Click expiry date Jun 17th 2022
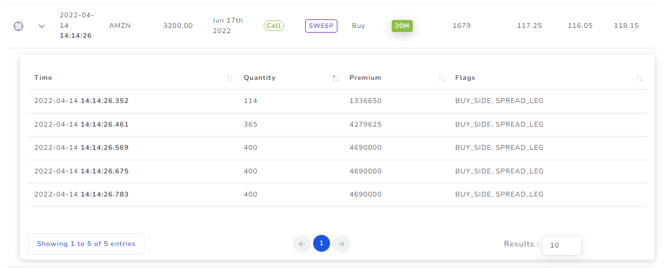This screenshot has width=669, height=268. coord(228,26)
